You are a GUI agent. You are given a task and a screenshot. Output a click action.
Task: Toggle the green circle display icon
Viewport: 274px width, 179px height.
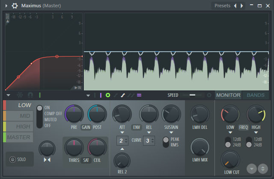(x=108, y=95)
